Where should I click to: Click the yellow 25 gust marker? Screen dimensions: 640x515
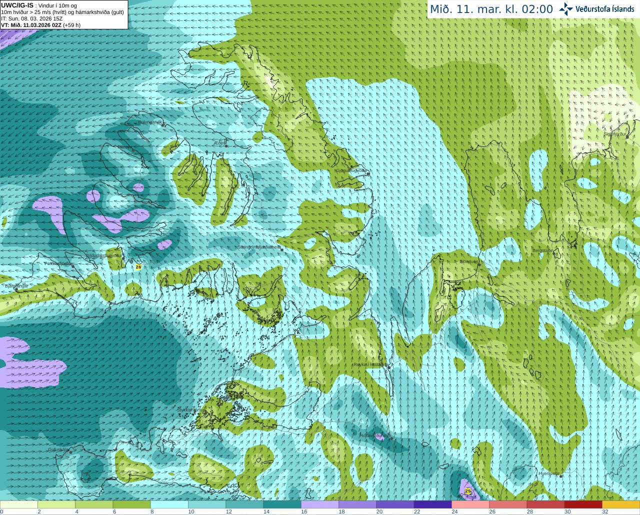tap(468, 491)
